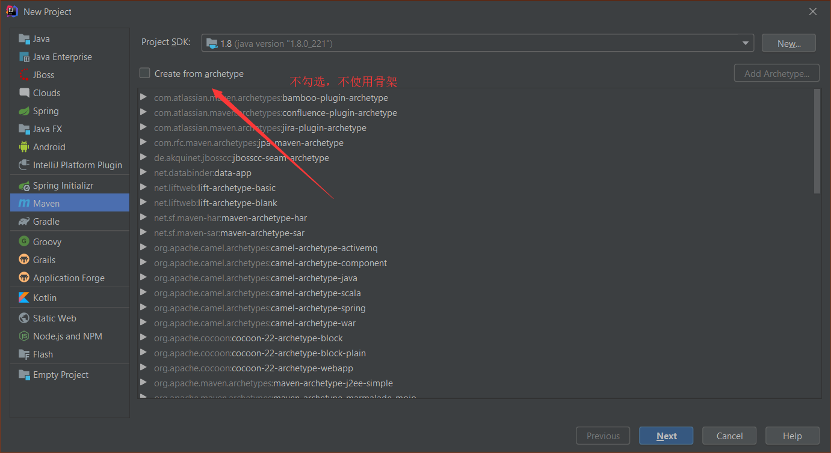Click the disabled Previous button
The height and width of the screenshot is (453, 831).
click(x=603, y=436)
